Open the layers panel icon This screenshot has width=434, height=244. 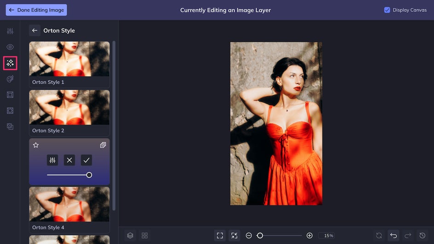(130, 235)
